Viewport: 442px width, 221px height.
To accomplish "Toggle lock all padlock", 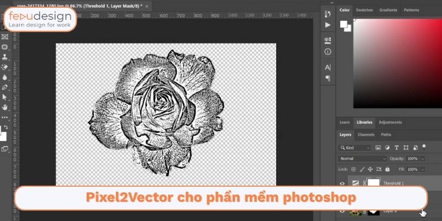I will pos(387,170).
